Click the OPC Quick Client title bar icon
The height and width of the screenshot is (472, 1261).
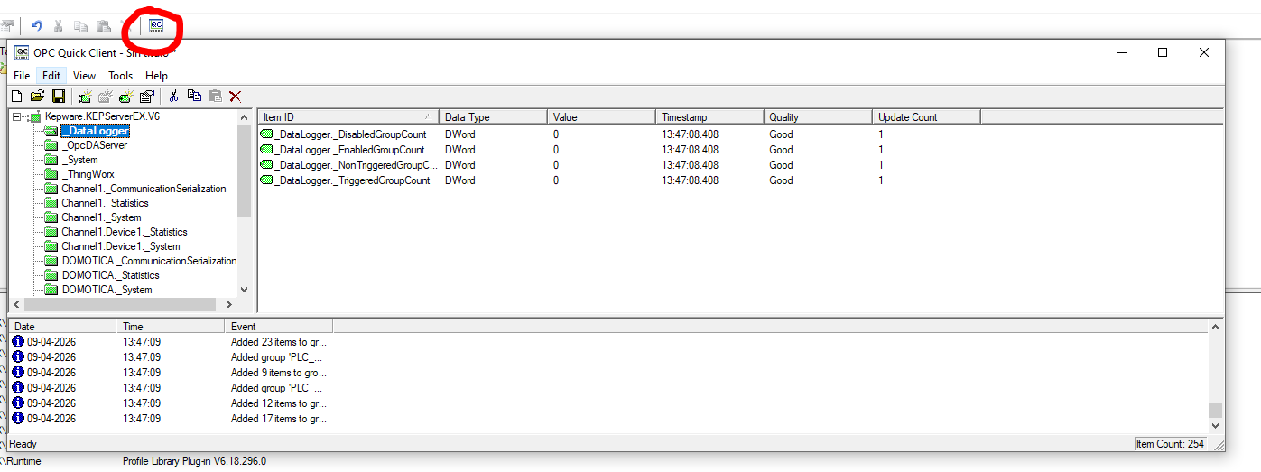point(22,52)
